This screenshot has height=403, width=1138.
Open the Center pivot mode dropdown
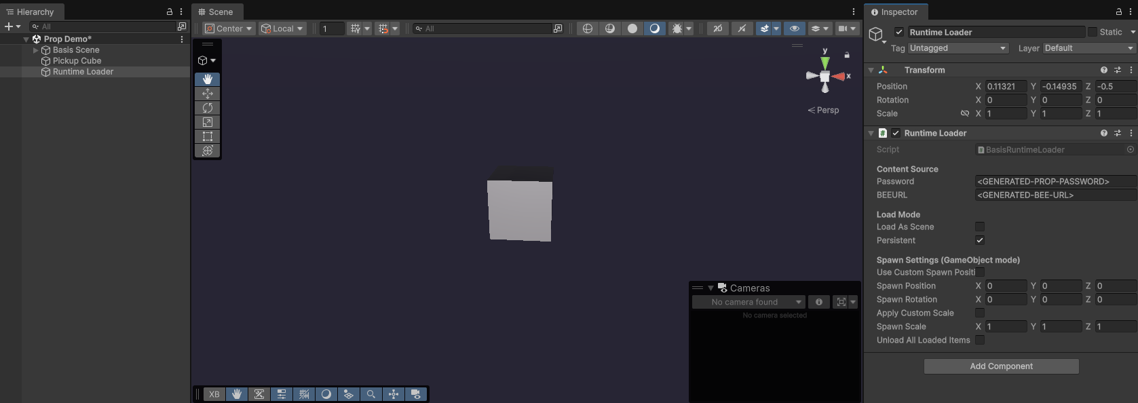pos(229,28)
